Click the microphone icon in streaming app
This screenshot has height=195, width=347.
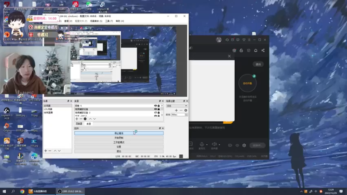point(202,144)
